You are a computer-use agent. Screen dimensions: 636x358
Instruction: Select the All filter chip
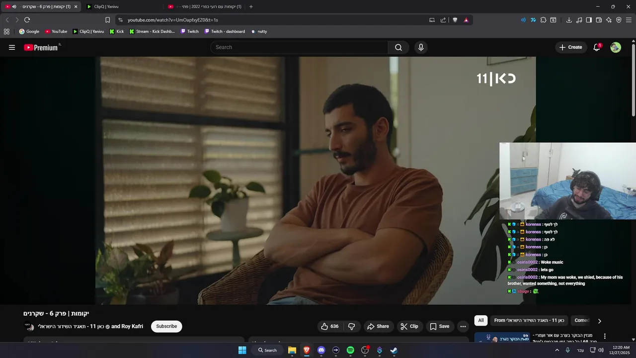(x=480, y=320)
